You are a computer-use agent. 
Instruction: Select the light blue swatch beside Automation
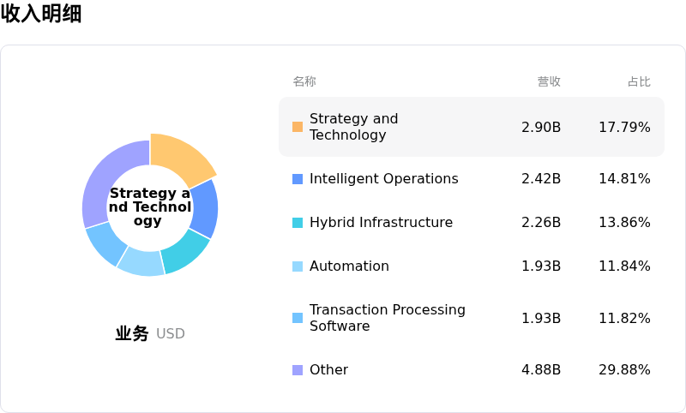298,266
